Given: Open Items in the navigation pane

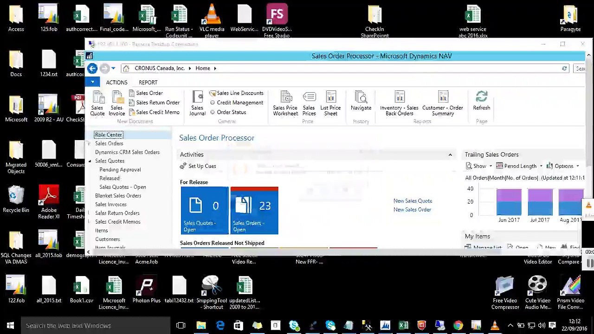Looking at the screenshot, I should coord(101,231).
